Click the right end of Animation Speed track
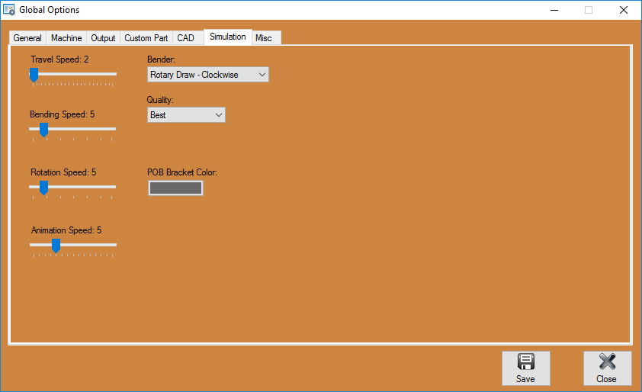The width and height of the screenshot is (642, 392). [x=113, y=245]
